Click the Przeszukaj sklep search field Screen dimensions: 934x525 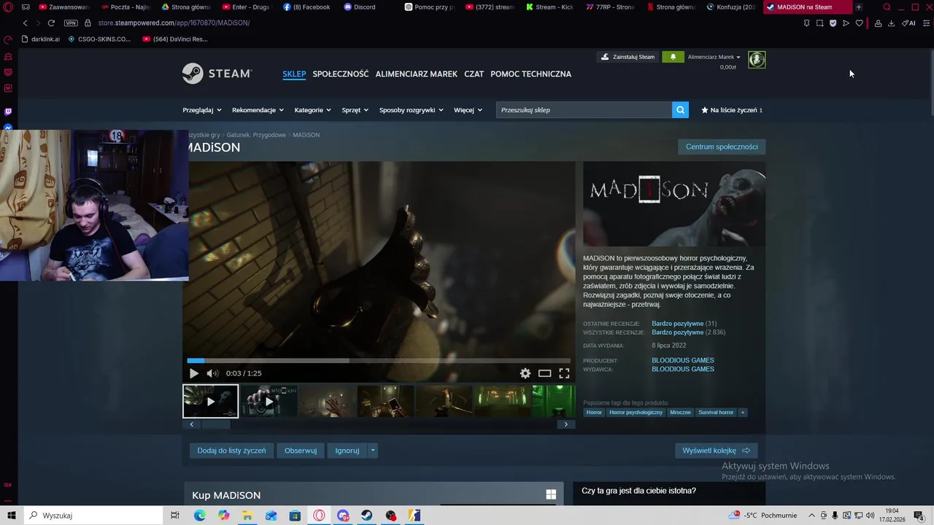pyautogui.click(x=584, y=110)
